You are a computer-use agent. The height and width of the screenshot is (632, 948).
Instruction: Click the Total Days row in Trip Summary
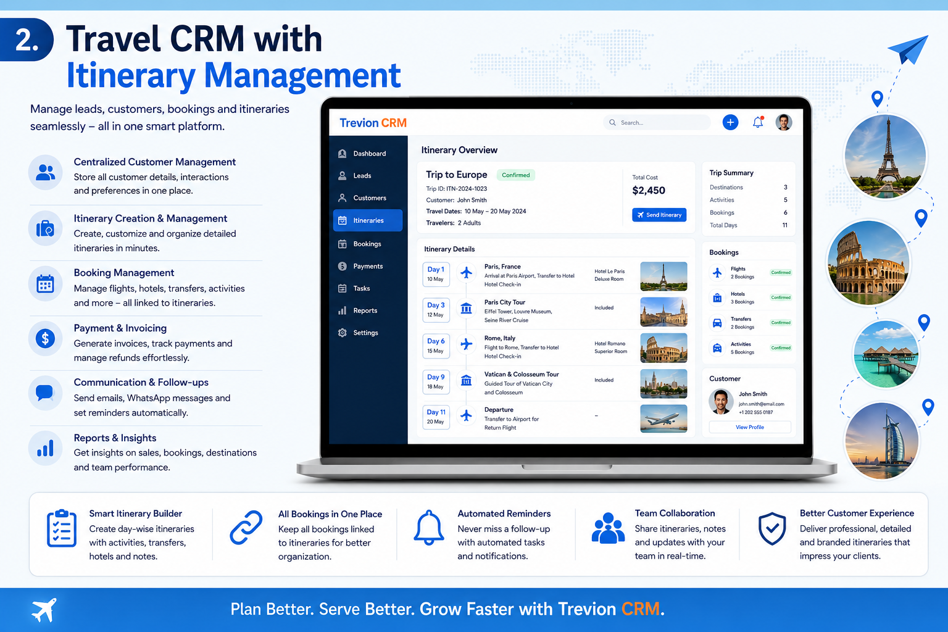point(749,225)
